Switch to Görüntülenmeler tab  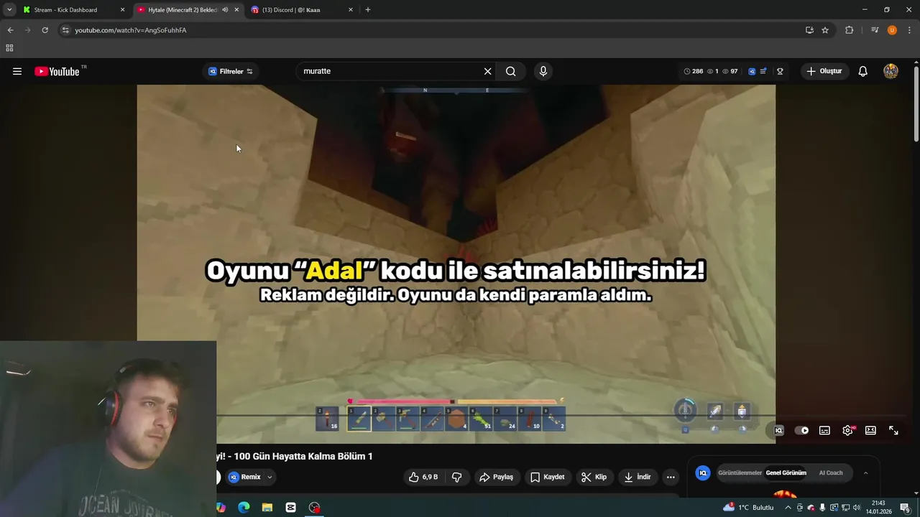pyautogui.click(x=740, y=472)
